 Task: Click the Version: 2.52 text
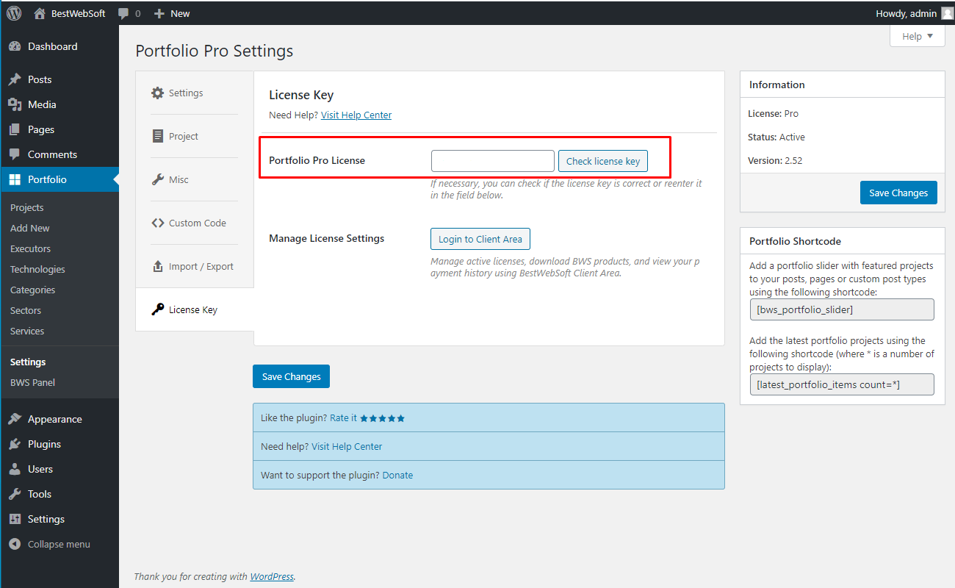pos(776,160)
